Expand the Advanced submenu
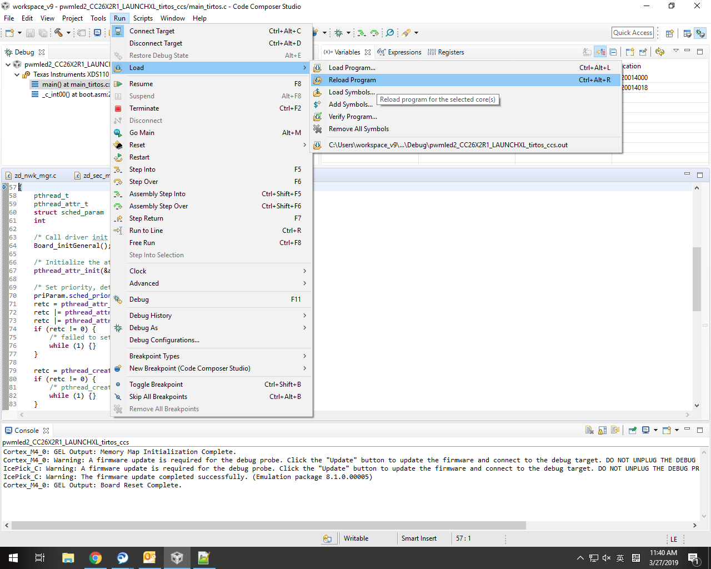Image resolution: width=711 pixels, height=569 pixels. click(212, 283)
